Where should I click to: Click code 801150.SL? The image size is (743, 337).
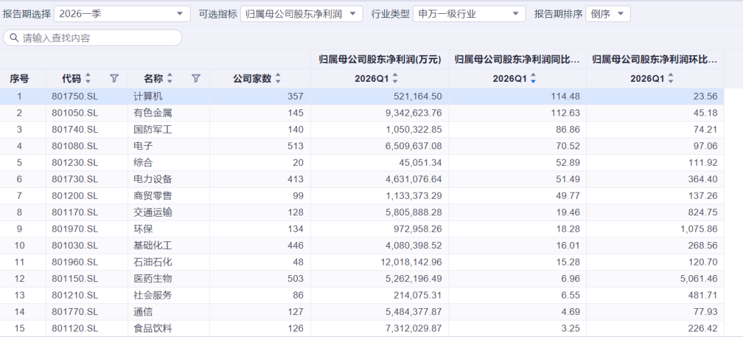pyautogui.click(x=75, y=279)
